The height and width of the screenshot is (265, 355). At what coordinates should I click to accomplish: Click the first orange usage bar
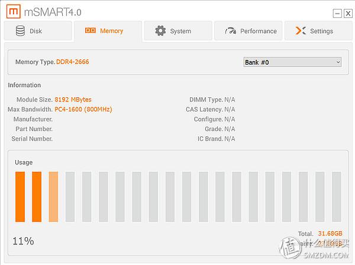click(20, 197)
